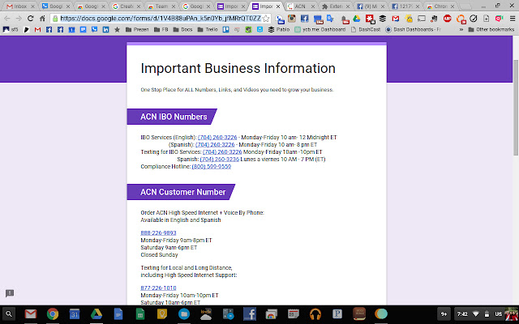Open the system tray clock showing 7:42
Viewport: 519px width, 324px height.
462,313
